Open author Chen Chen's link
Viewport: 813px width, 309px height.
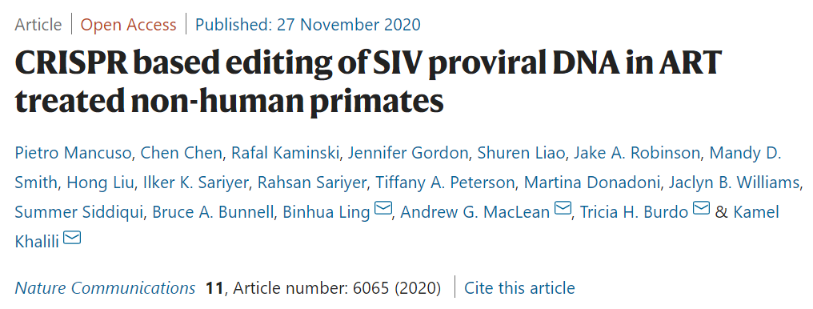[182, 154]
